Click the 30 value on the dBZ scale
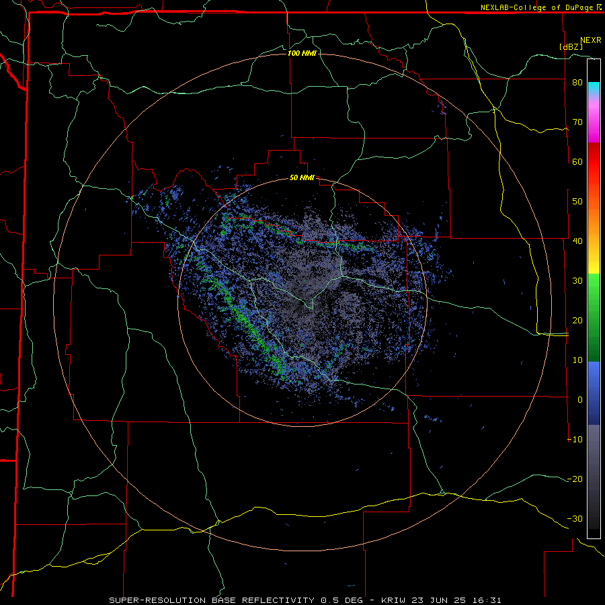This screenshot has height=605, width=605. [x=577, y=281]
